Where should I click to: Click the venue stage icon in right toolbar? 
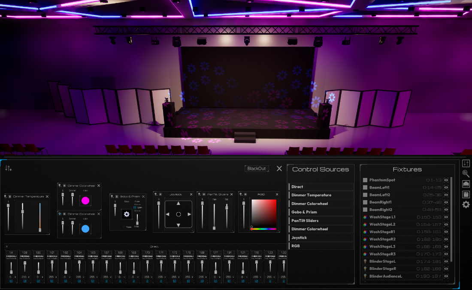[x=466, y=185]
